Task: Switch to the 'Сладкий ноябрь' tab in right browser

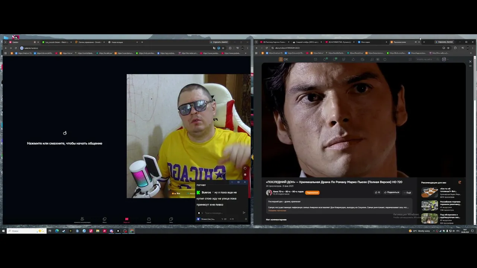Action: pos(307,42)
